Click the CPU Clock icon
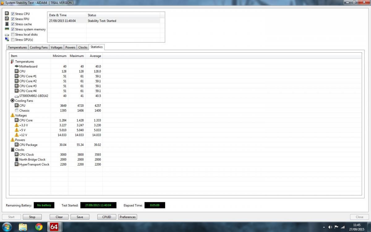Viewport: 371px width, 232px height. 17,155
